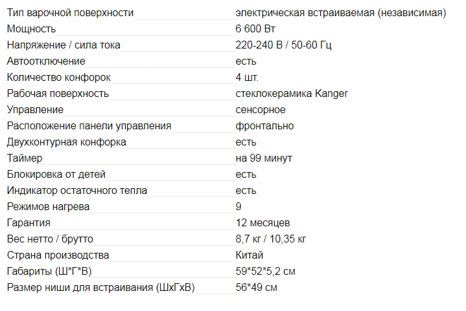
Task: Click the 'Китай' country value
Action: tap(250, 255)
